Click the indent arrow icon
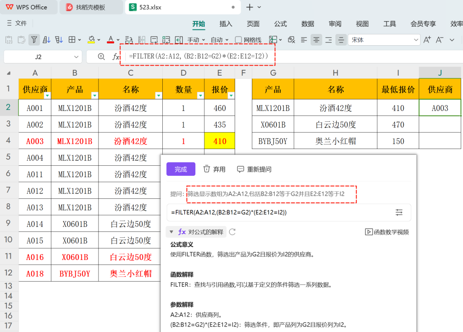This screenshot has height=332, width=463. tap(179, 40)
